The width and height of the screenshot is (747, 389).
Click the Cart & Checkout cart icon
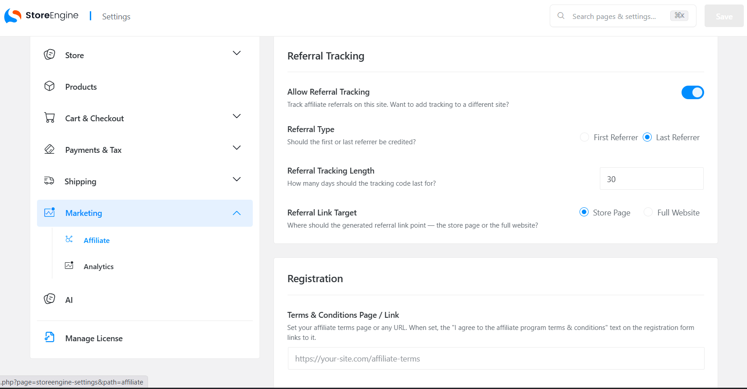tap(50, 118)
